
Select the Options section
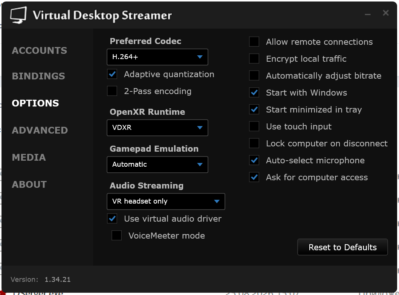pos(35,103)
